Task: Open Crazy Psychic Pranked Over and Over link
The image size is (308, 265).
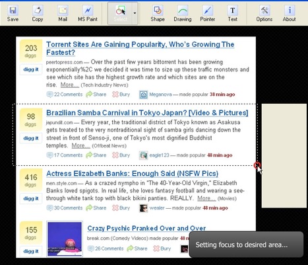Action: [x=146, y=228]
